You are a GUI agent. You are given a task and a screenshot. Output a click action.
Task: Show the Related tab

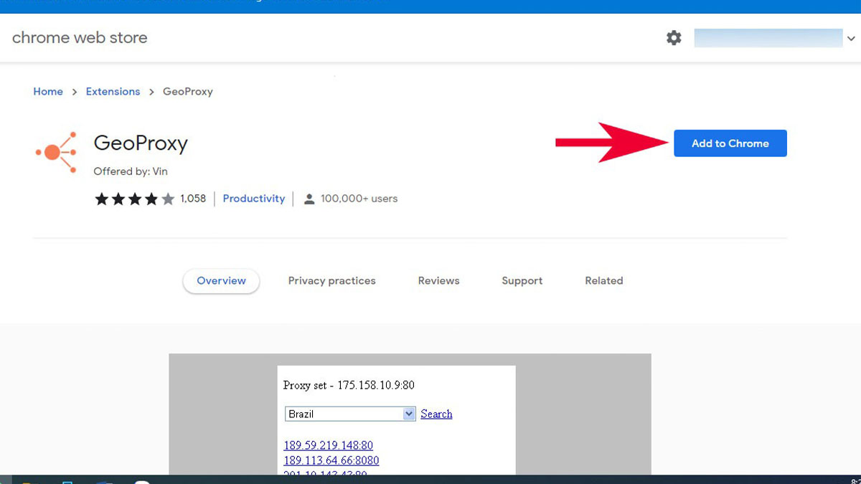(603, 281)
